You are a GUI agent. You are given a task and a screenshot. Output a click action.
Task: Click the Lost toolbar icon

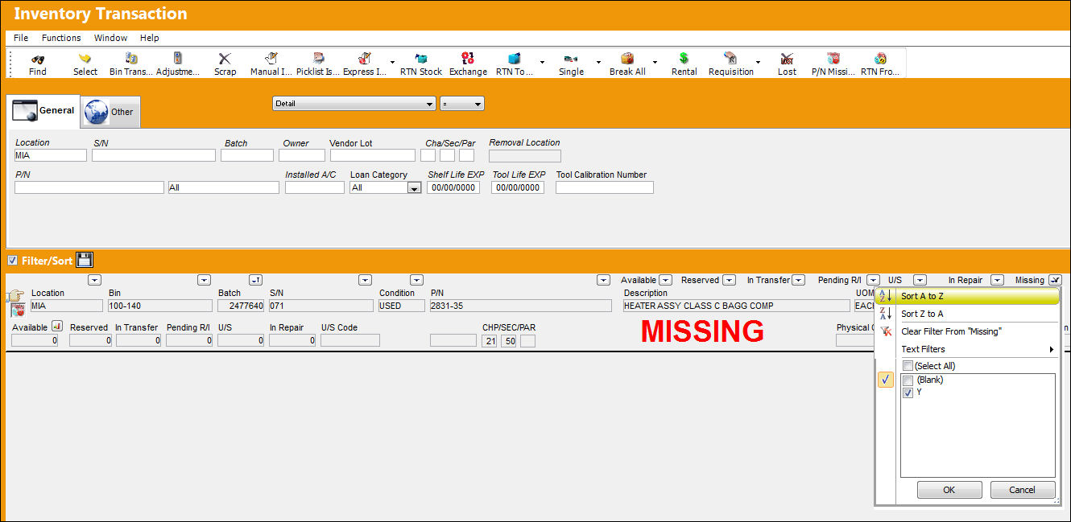coord(787,59)
